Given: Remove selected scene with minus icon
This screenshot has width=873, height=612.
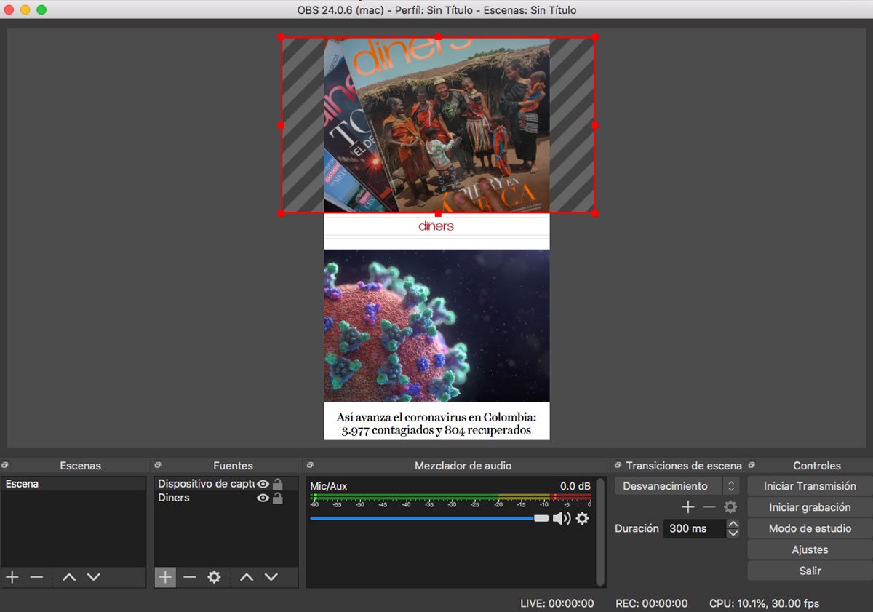Looking at the screenshot, I should (37, 577).
